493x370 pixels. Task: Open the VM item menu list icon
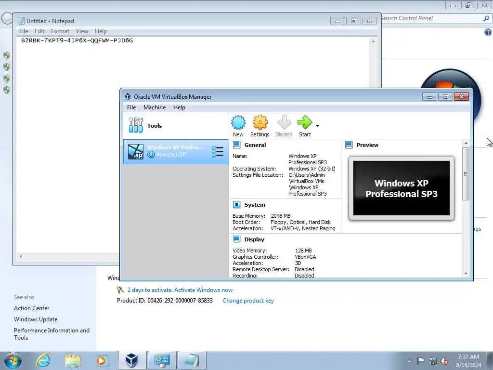tap(218, 152)
